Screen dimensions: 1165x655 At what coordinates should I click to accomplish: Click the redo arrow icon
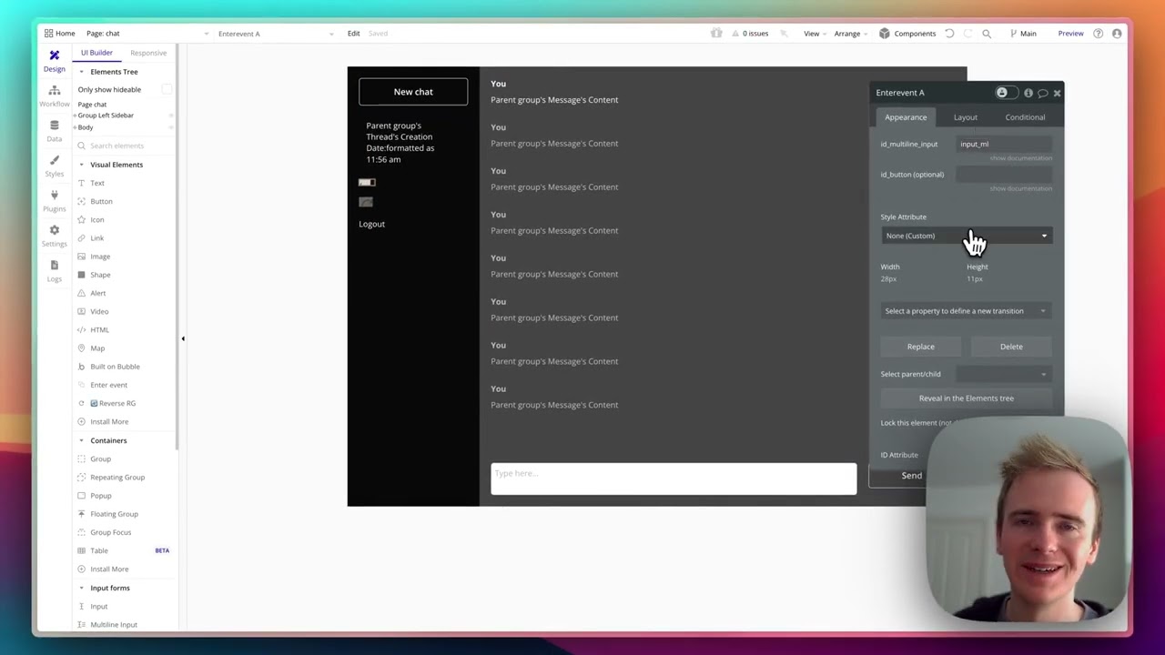[967, 34]
